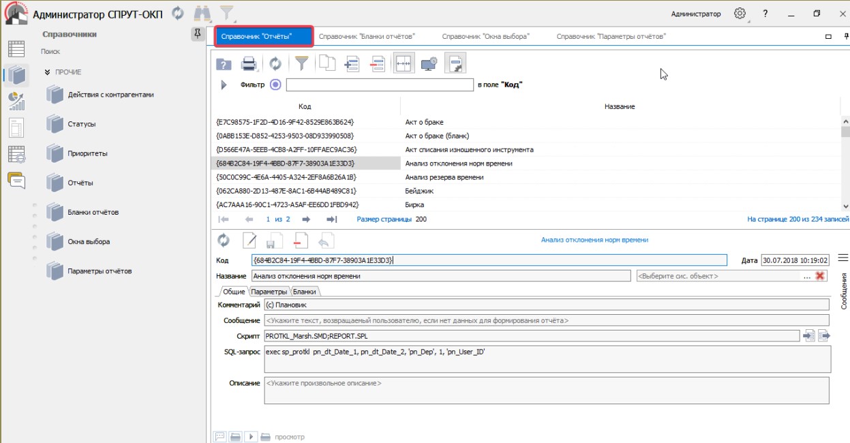This screenshot has height=443, width=850.
Task: Collapse the ПРОЧИЕ section in the sidebar
Action: (x=48, y=72)
